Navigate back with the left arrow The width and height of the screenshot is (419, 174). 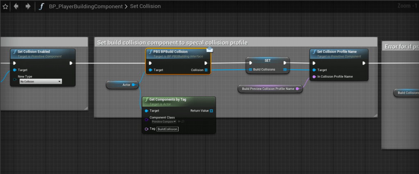click(17, 7)
